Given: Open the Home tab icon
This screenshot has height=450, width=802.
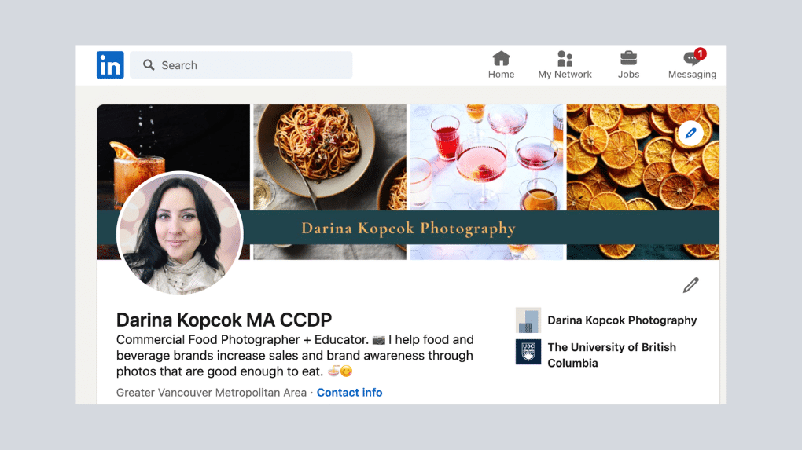Looking at the screenshot, I should pos(502,59).
